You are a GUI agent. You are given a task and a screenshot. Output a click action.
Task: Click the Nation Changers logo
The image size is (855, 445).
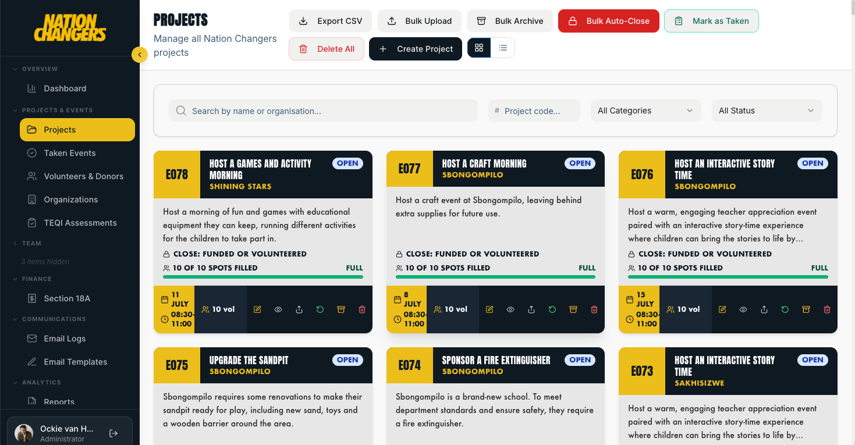coord(70,27)
